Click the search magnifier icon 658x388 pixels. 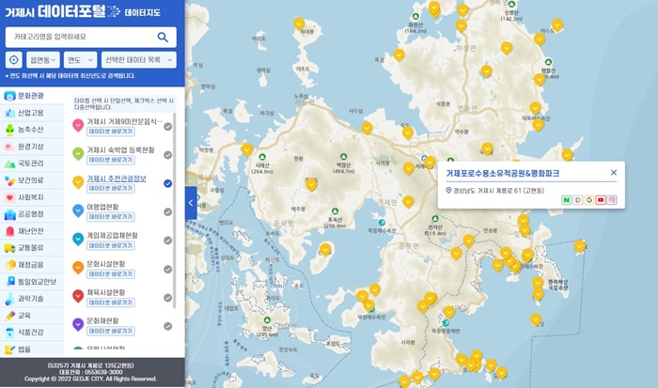[163, 37]
